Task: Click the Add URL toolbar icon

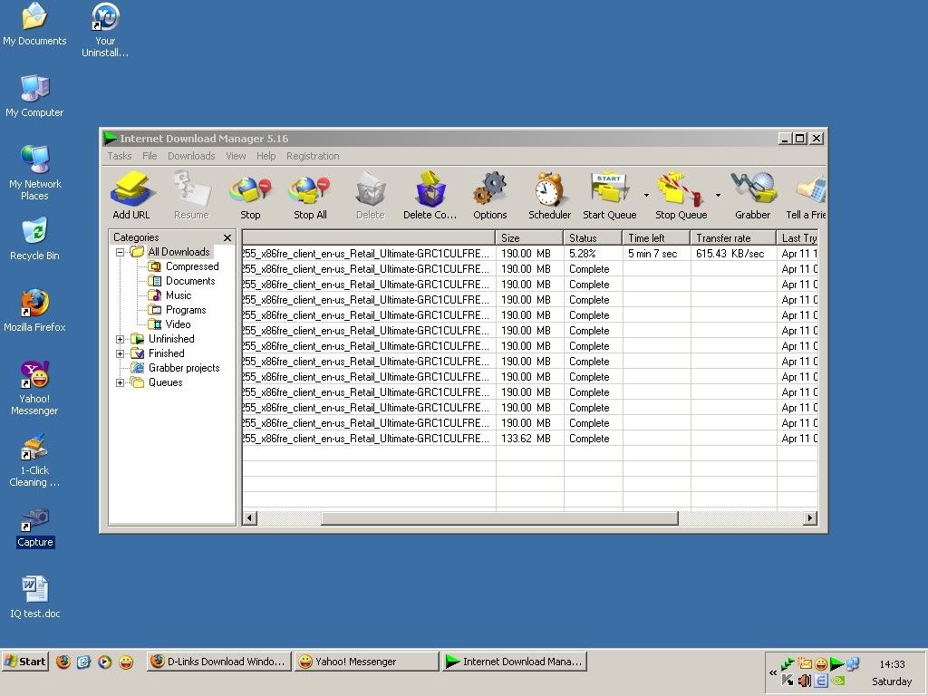Action: [131, 196]
